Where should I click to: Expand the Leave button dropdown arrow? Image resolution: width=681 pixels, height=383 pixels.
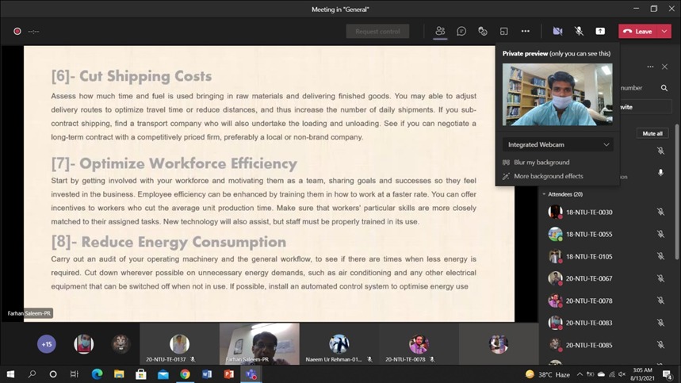(664, 31)
